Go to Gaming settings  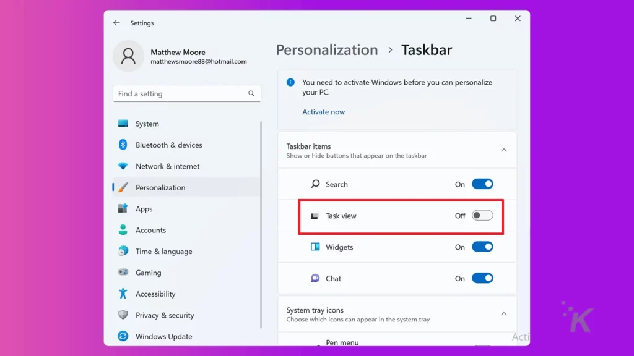[186, 273]
